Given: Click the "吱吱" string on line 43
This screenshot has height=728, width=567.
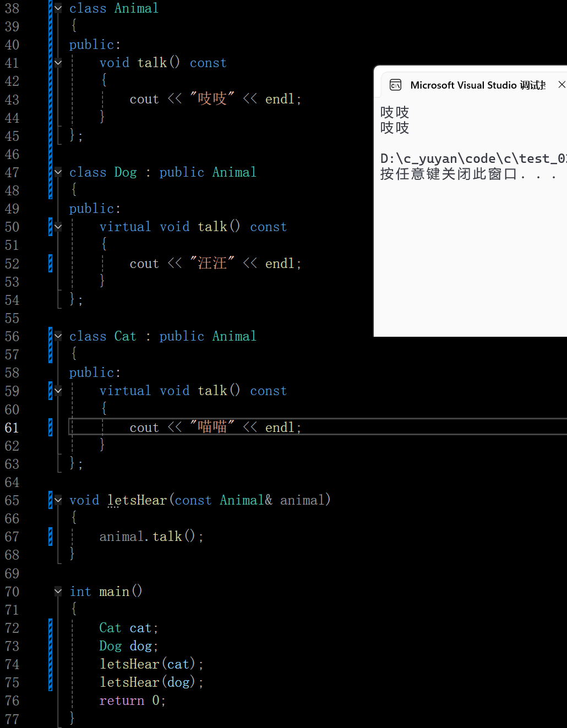Looking at the screenshot, I should coord(212,99).
